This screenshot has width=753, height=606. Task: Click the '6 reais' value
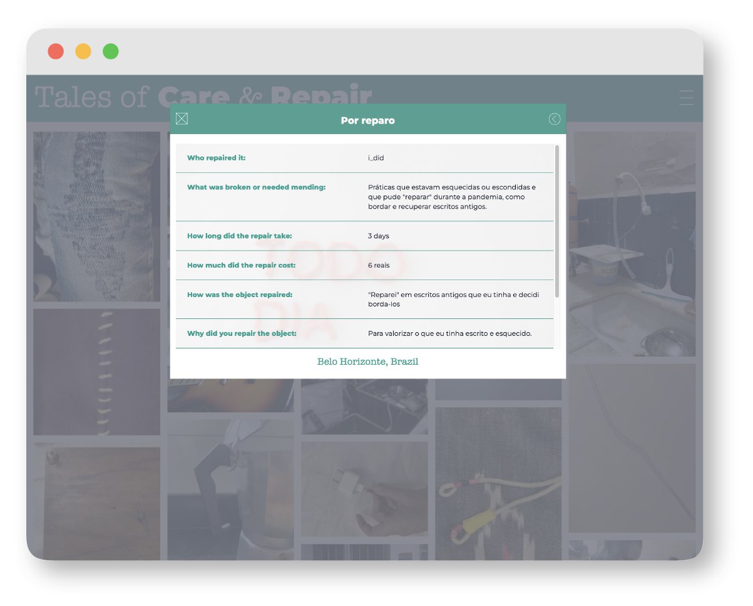(x=379, y=265)
